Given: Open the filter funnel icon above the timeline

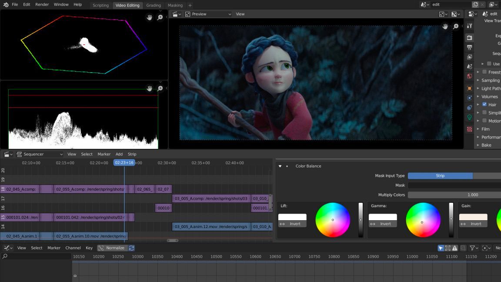Looking at the screenshot, I should (473, 248).
